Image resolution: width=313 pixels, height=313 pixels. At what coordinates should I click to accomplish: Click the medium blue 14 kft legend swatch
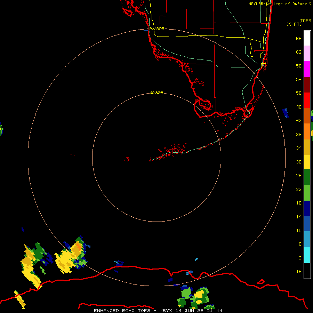click(x=307, y=224)
